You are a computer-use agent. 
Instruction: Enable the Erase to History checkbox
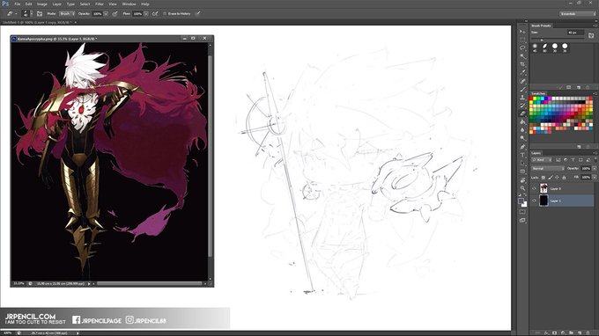165,14
